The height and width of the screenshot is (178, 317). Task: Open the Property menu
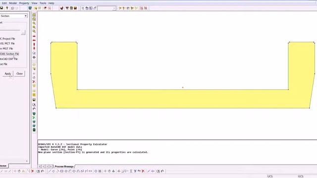click(x=24, y=3)
